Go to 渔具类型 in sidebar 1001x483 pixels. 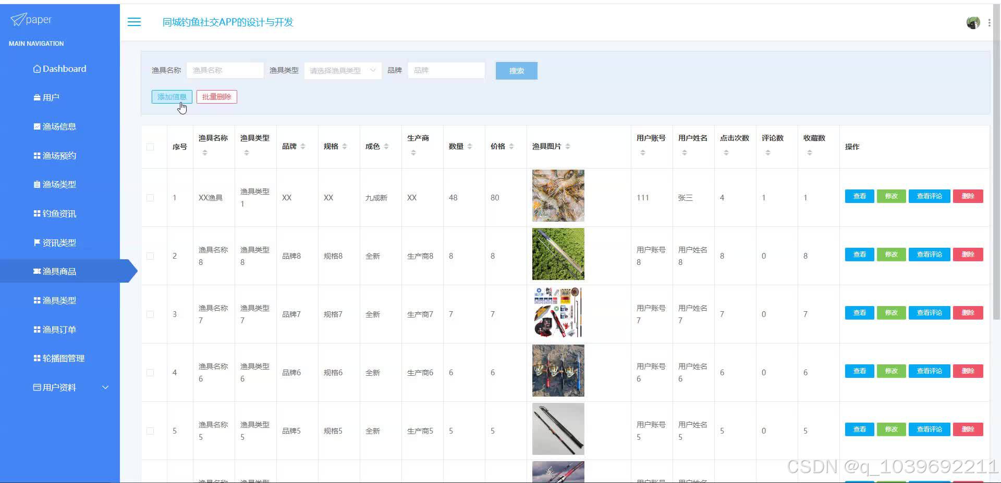pyautogui.click(x=60, y=300)
